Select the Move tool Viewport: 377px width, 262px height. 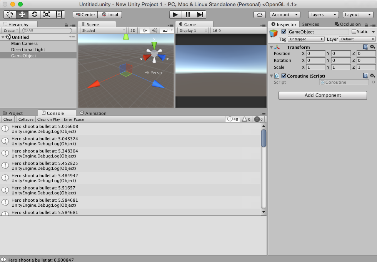click(x=22, y=14)
